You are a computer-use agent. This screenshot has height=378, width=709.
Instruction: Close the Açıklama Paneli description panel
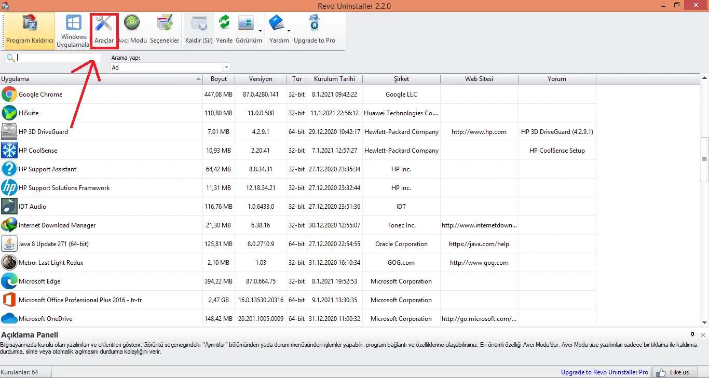[703, 334]
